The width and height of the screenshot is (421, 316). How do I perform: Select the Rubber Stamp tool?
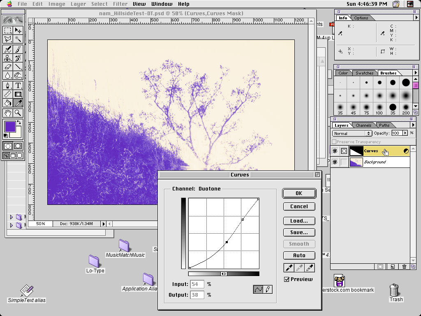8,58
